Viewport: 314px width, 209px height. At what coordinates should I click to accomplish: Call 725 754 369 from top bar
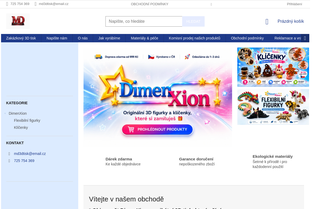20,4
